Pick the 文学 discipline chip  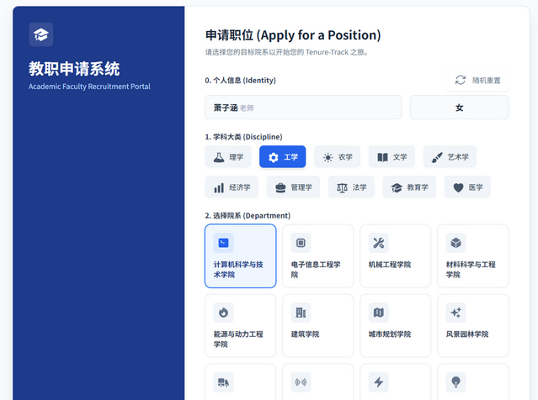(392, 157)
